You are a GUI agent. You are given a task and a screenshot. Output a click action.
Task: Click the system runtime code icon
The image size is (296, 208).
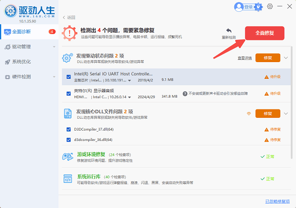click(68, 179)
